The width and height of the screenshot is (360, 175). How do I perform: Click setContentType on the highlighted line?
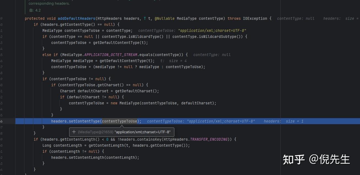point(84,121)
